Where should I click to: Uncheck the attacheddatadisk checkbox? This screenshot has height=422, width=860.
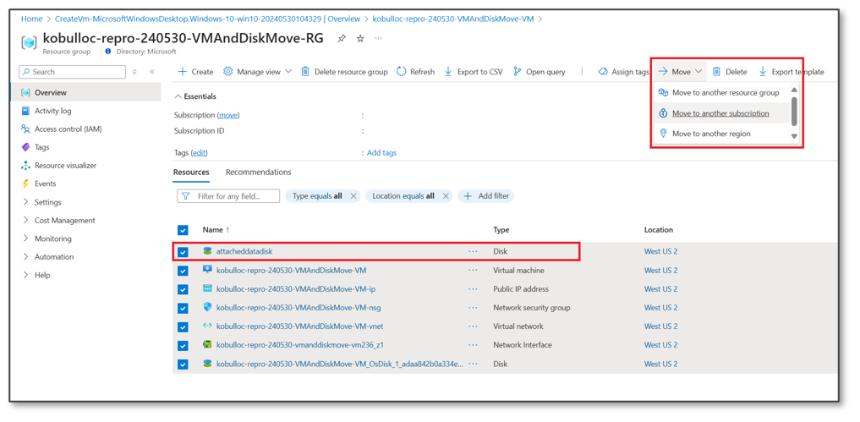pos(183,252)
